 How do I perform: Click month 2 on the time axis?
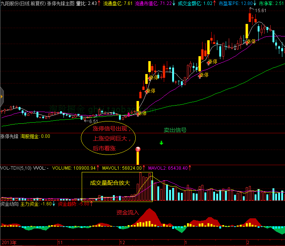[248, 243]
